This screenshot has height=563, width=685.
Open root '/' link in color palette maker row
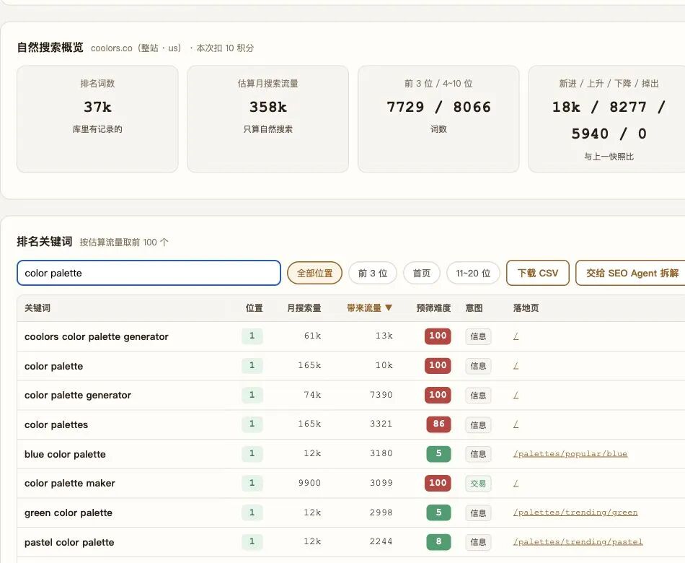[516, 483]
